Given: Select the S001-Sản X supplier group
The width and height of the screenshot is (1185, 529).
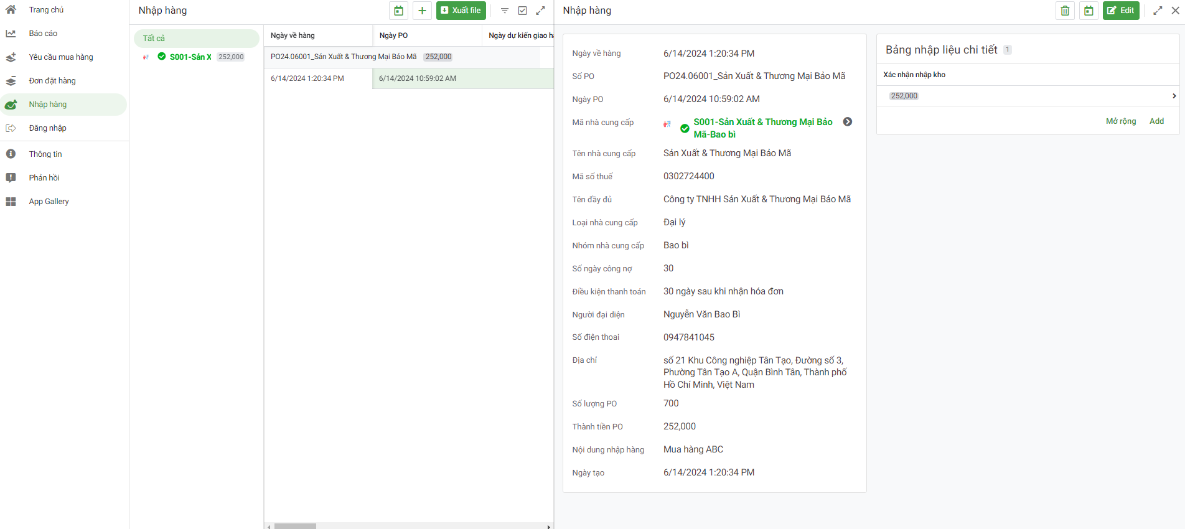Looking at the screenshot, I should (x=190, y=57).
